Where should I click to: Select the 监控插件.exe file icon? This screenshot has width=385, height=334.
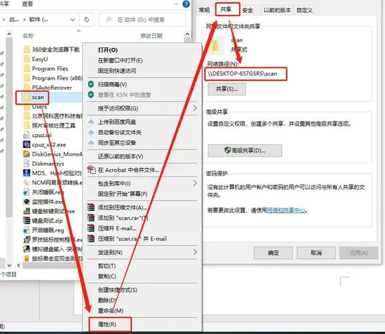(27, 202)
